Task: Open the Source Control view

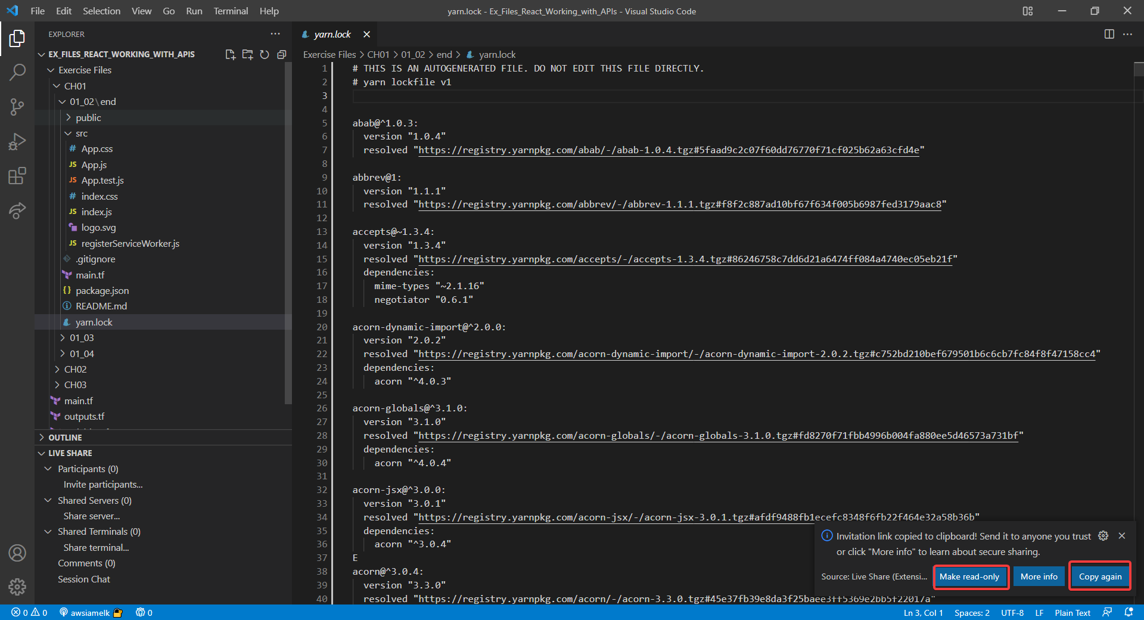Action: click(x=17, y=107)
